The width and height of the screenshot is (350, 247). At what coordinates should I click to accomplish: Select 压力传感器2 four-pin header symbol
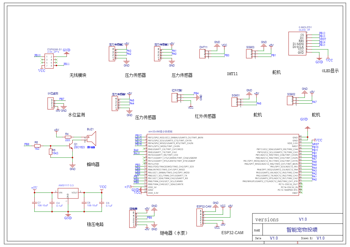coord(112,54)
